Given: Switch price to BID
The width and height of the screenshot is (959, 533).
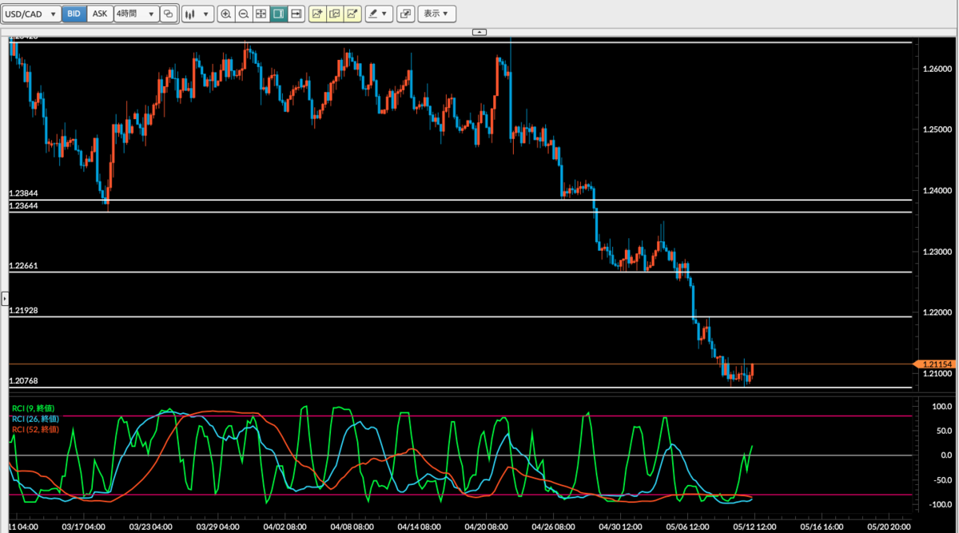Looking at the screenshot, I should [74, 14].
